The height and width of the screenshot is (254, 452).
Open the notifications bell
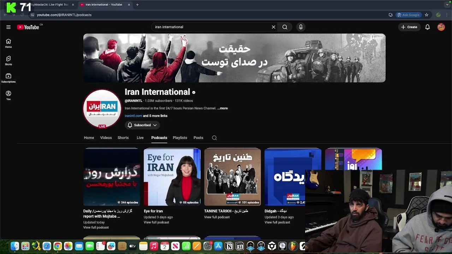427,27
